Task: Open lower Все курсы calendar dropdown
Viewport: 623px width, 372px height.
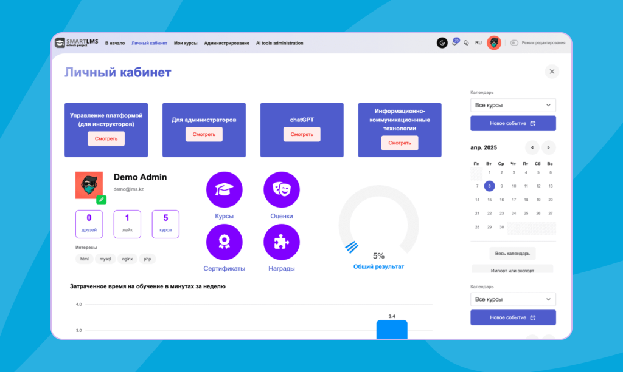Action: [513, 299]
